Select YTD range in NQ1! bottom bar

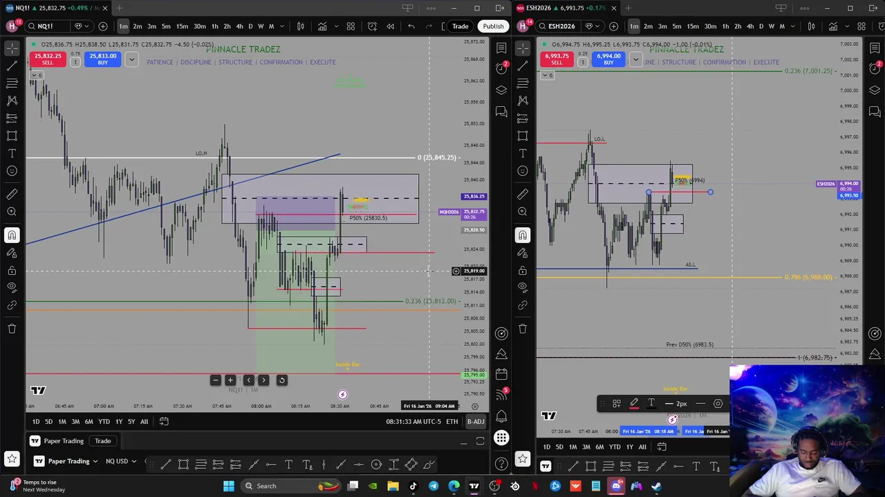104,422
